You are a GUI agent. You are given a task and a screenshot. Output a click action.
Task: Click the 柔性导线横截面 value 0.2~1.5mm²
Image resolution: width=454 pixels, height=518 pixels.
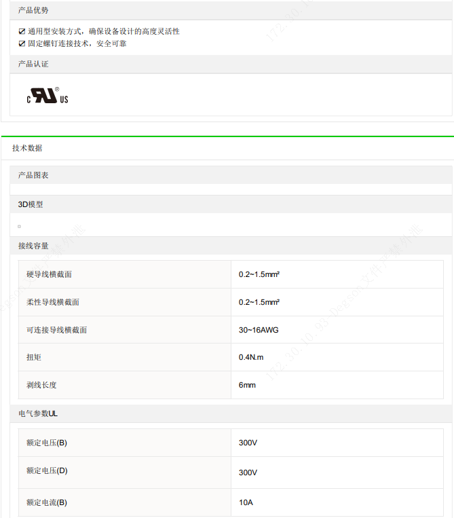pos(259,302)
